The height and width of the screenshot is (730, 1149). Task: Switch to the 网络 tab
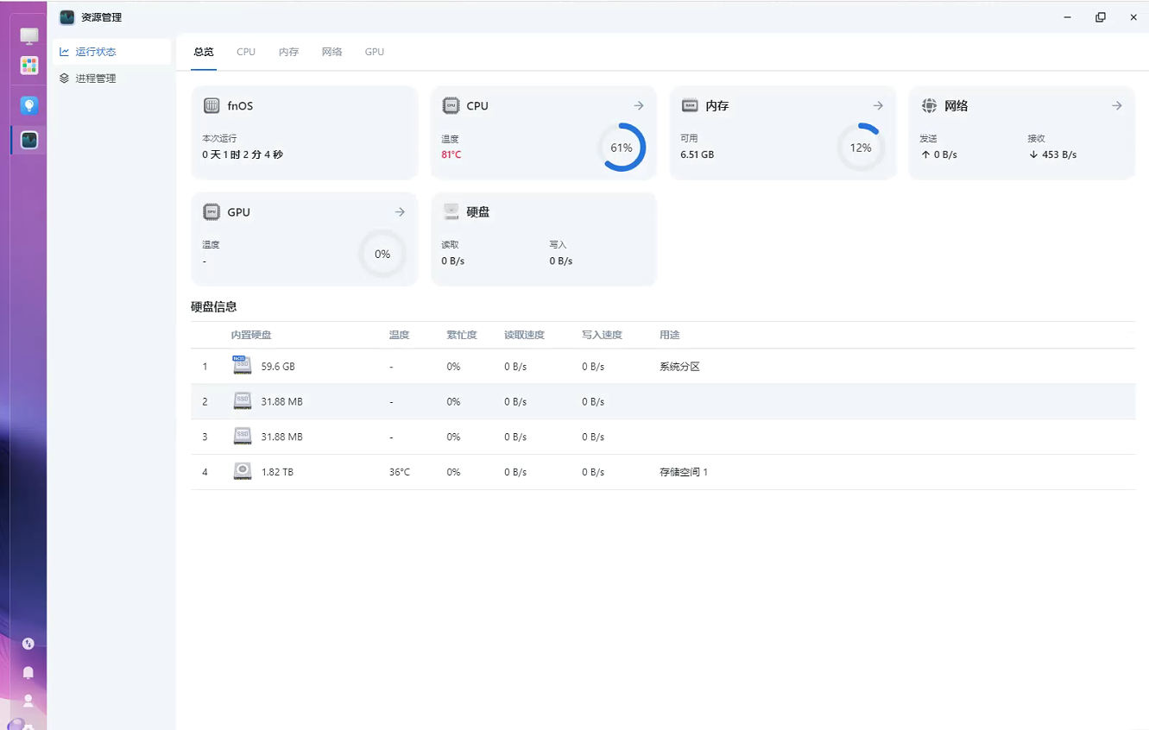coord(332,52)
